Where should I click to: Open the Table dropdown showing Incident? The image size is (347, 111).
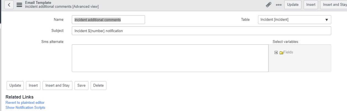[295, 20]
